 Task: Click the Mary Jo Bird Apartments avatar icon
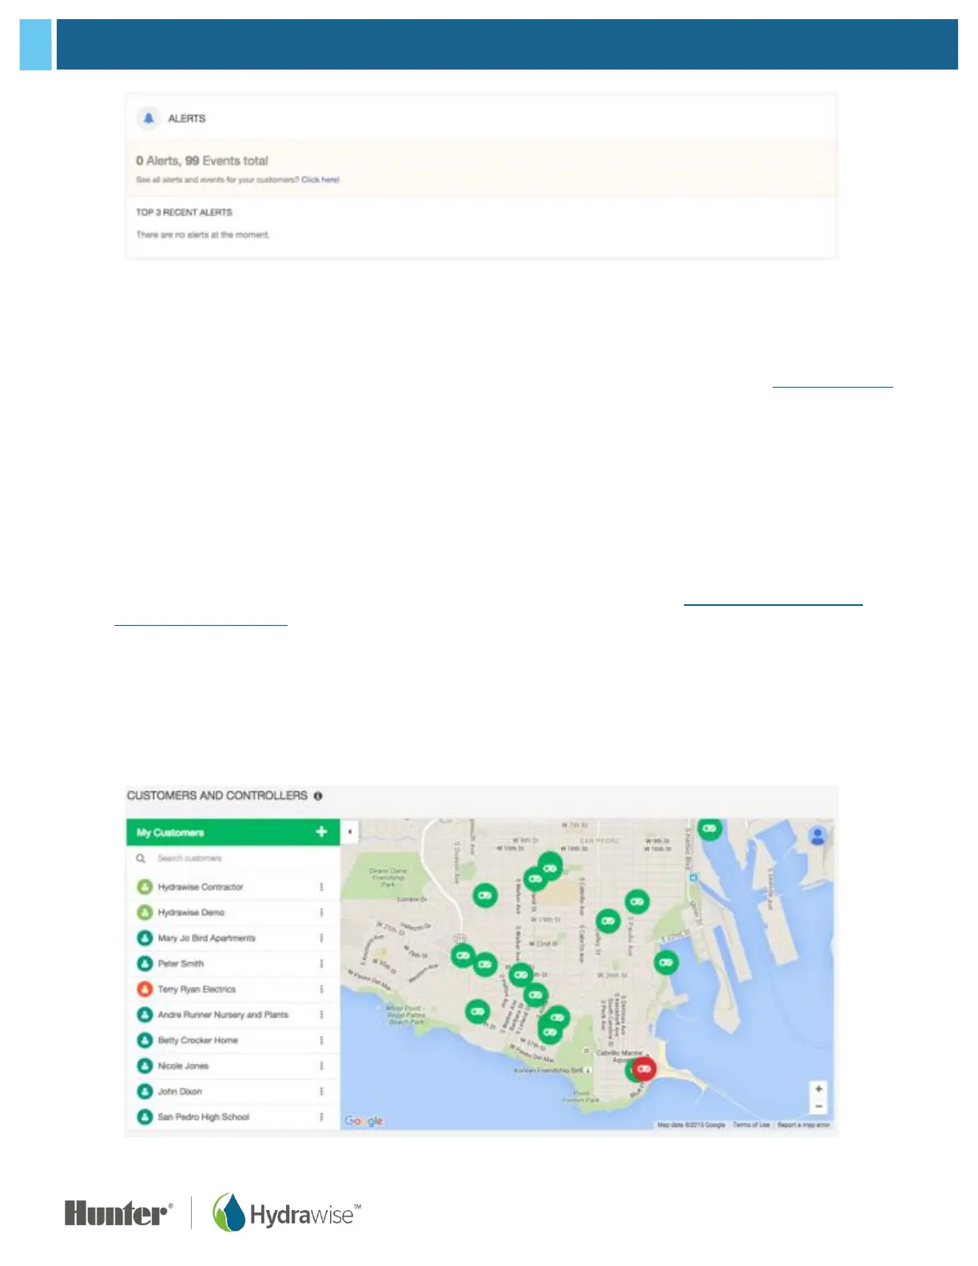(x=145, y=938)
